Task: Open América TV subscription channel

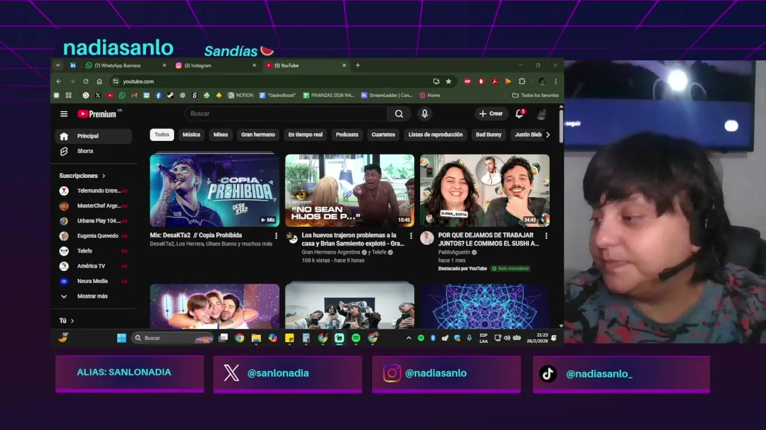Action: click(x=93, y=266)
